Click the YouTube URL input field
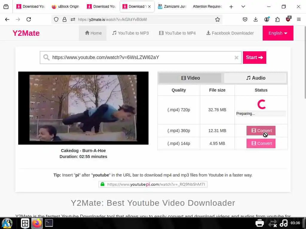This screenshot has height=229, width=306. pos(140,58)
